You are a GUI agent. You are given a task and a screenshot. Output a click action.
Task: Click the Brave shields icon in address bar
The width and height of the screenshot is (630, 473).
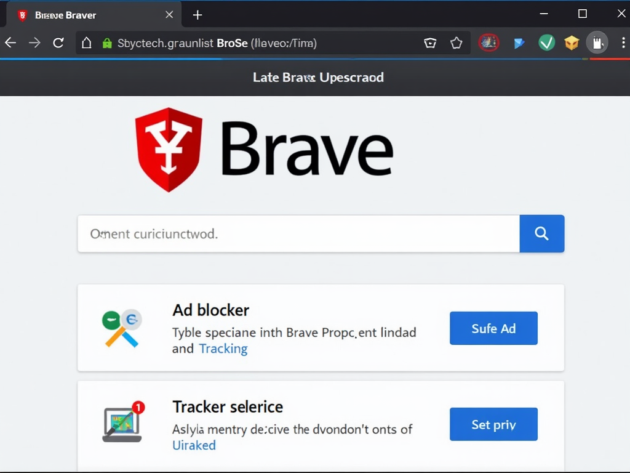430,42
